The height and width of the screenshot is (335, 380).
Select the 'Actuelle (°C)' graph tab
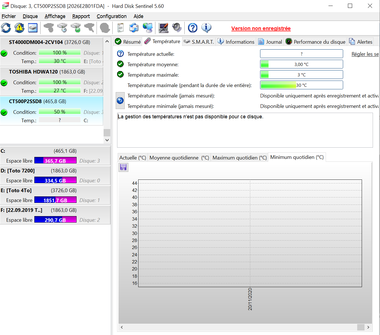click(133, 158)
